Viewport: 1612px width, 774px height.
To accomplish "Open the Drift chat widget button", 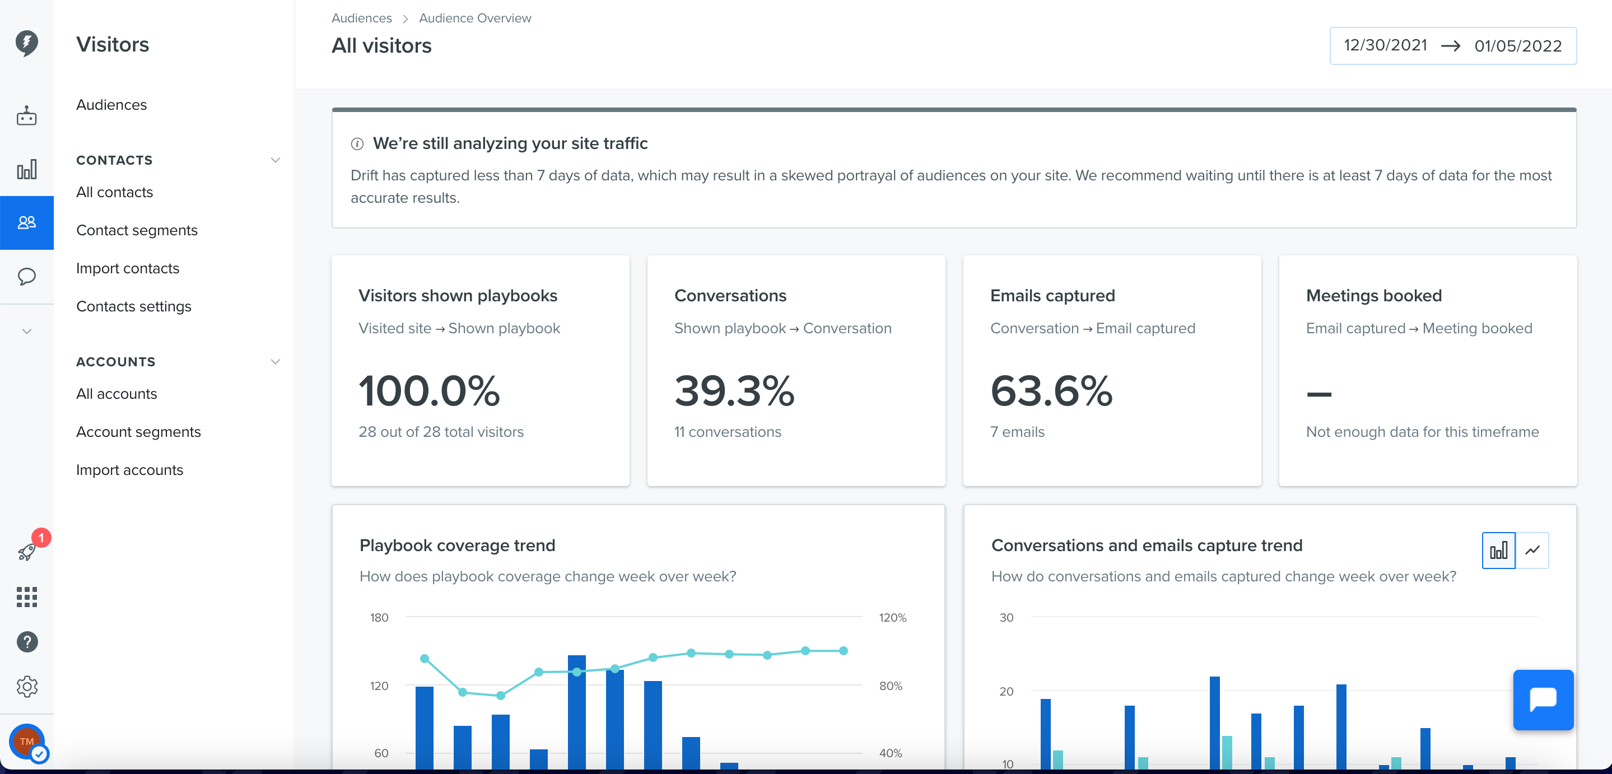I will click(x=1543, y=700).
